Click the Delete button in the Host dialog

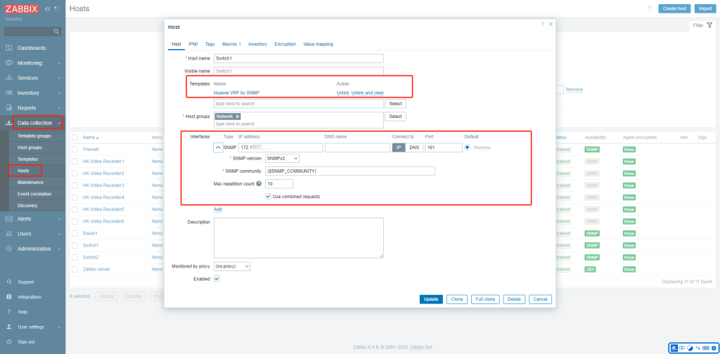pyautogui.click(x=514, y=299)
